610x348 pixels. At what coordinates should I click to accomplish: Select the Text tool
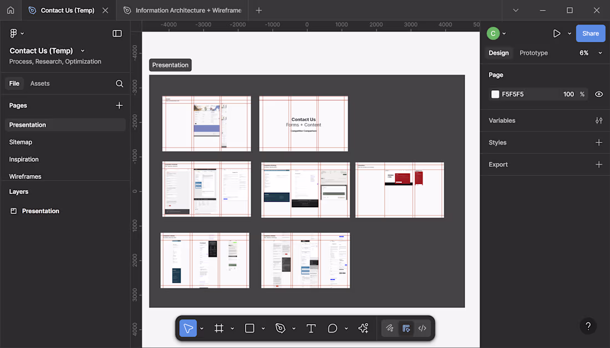tap(311, 329)
